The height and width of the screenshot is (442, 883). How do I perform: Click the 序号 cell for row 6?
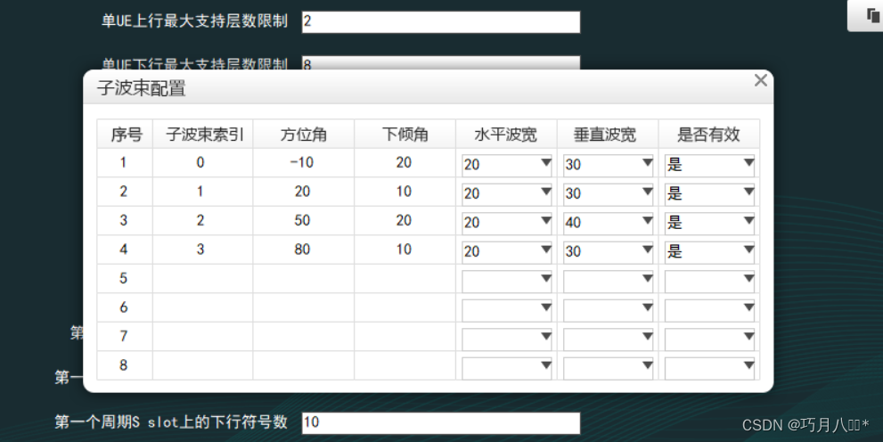pos(125,307)
